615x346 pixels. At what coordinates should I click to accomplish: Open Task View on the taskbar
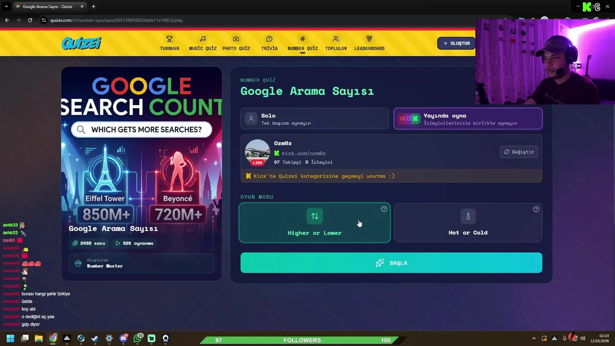25,339
